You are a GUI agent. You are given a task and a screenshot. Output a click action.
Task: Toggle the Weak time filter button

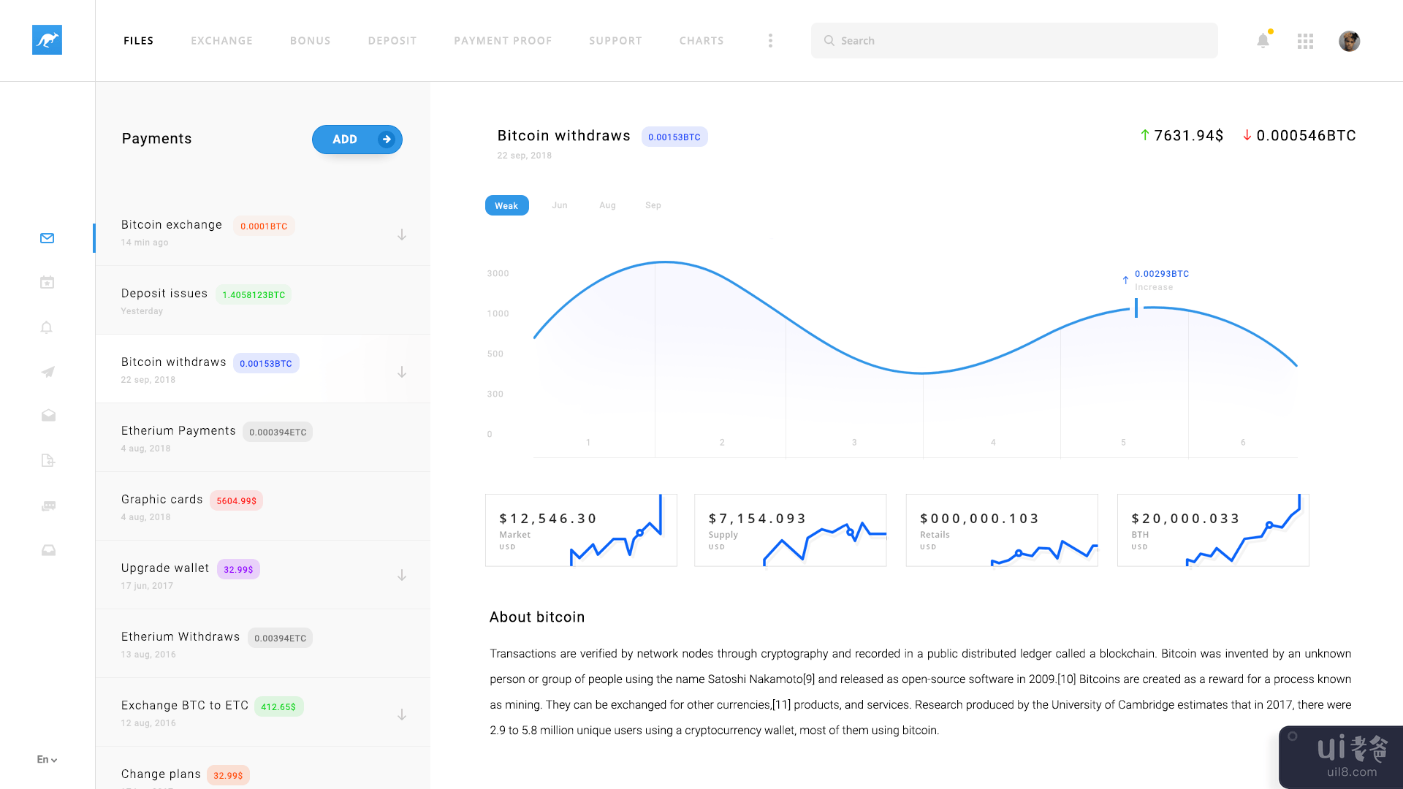[x=505, y=205]
